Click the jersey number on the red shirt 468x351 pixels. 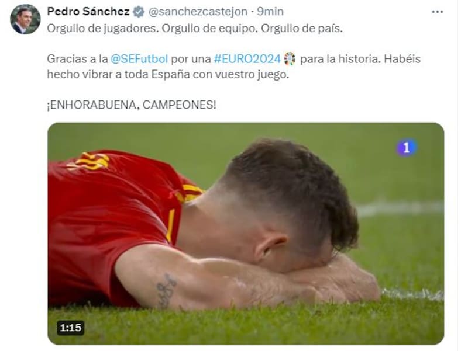(90, 161)
